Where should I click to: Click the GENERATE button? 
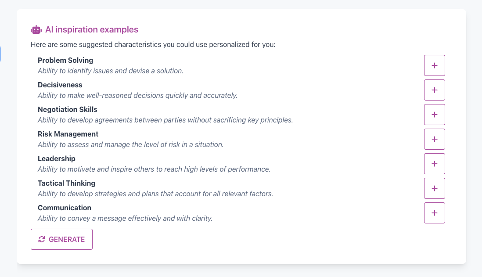coord(61,239)
